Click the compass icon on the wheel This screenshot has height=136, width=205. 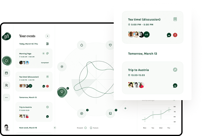[81, 113]
